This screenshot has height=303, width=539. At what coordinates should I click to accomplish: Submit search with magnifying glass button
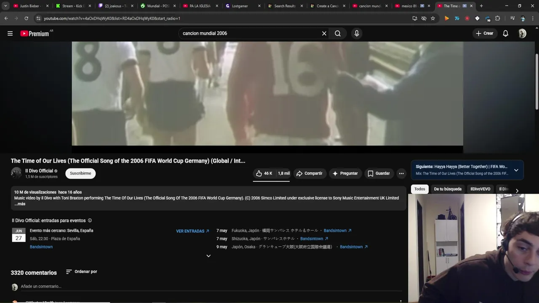point(338,33)
